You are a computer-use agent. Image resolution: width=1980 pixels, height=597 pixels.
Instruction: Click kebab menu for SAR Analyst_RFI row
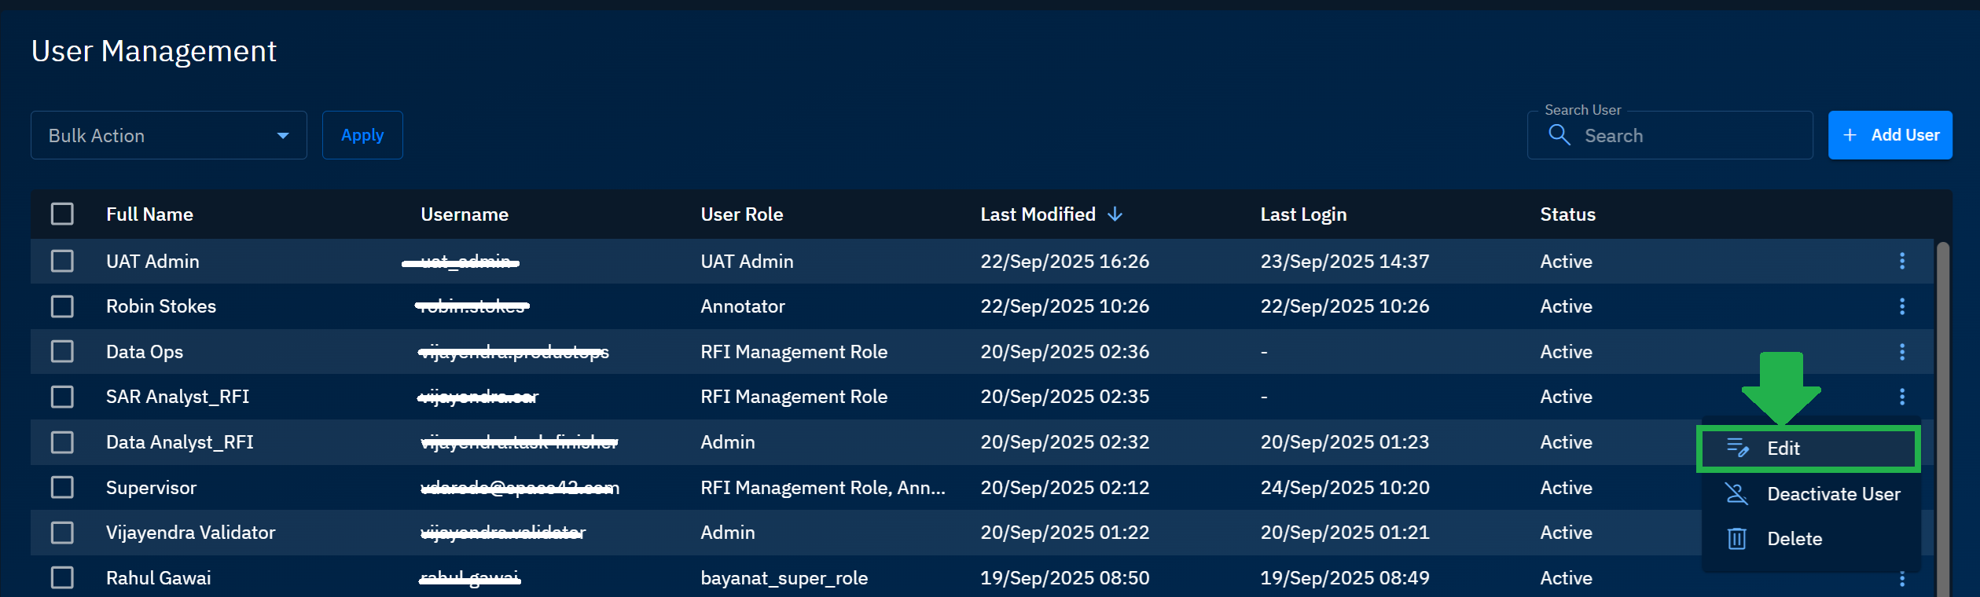click(x=1901, y=397)
